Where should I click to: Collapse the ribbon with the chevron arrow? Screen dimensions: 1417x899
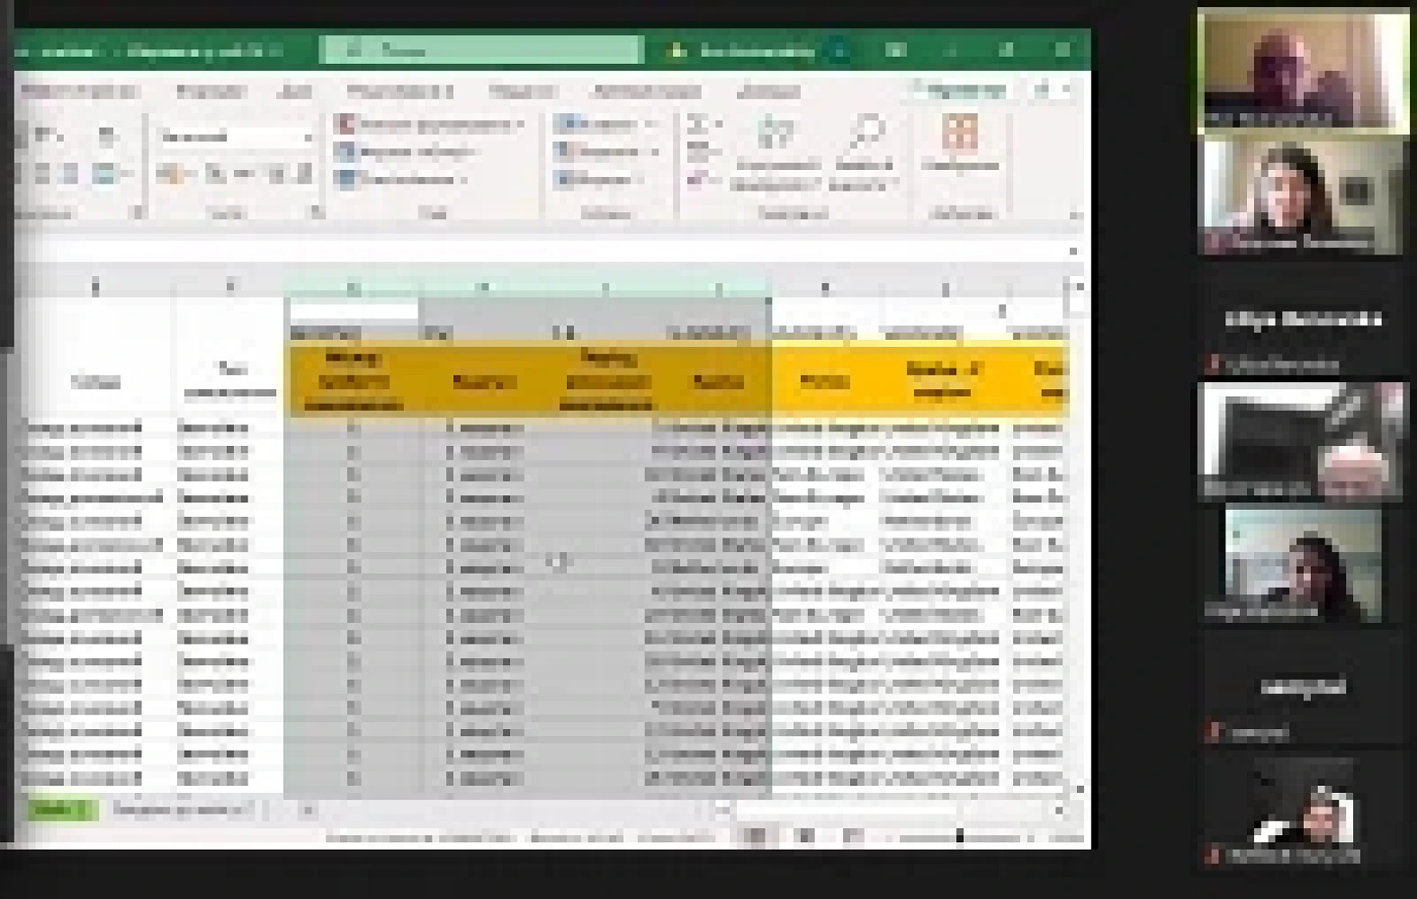click(x=1074, y=215)
